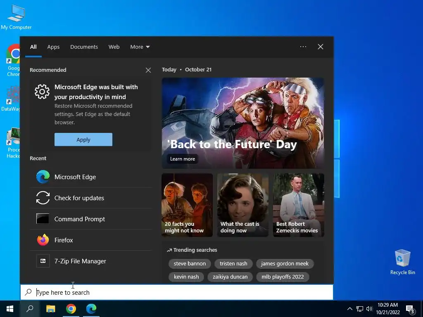The width and height of the screenshot is (423, 317).
Task: Switch to the Documents search tab
Action: point(84,47)
